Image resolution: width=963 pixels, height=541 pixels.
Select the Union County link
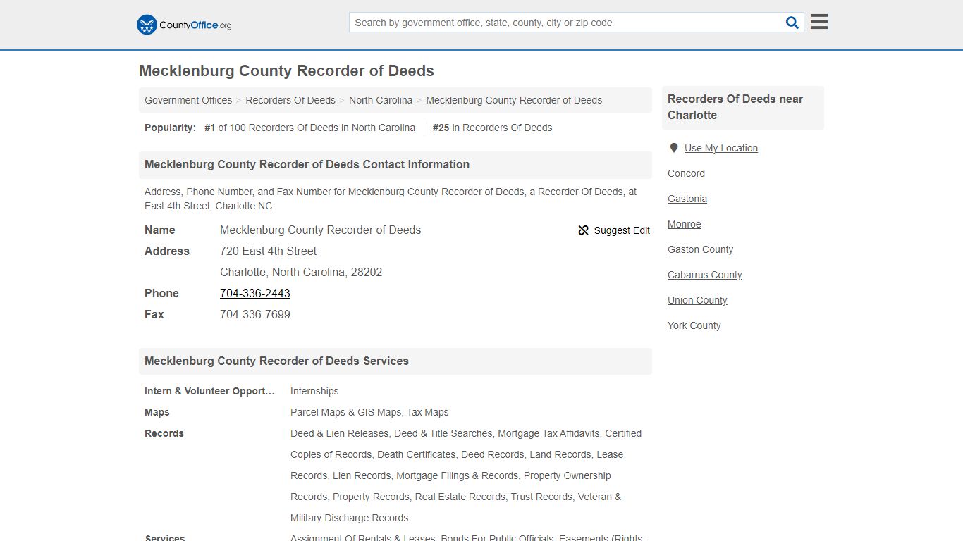(697, 300)
